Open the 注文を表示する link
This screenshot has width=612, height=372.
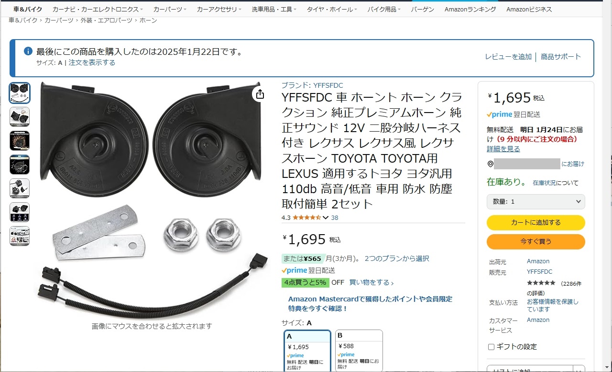[92, 62]
